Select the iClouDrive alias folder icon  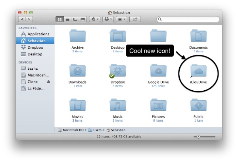point(199,71)
